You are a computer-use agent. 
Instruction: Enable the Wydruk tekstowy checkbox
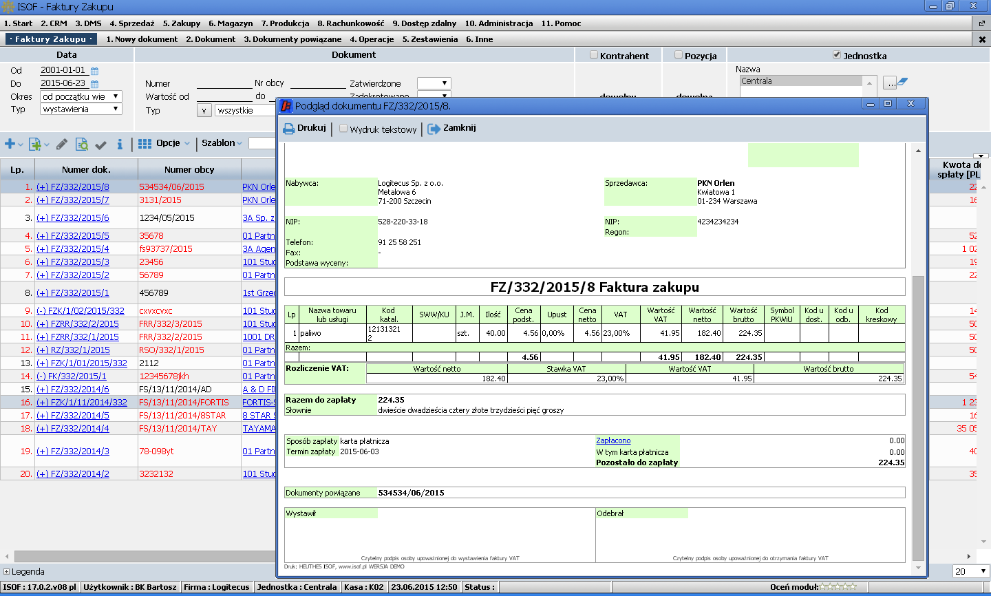pyautogui.click(x=343, y=129)
